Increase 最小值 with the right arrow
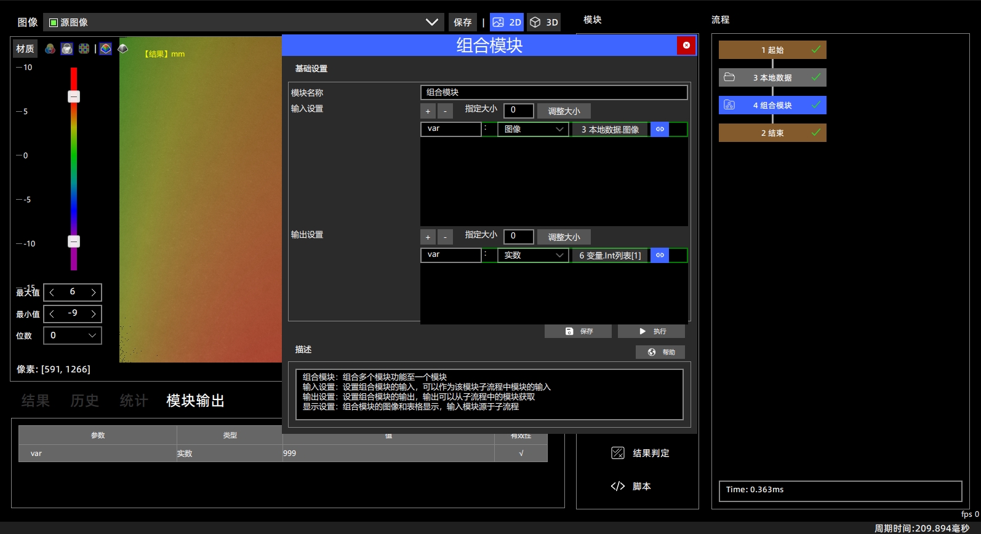The height and width of the screenshot is (534, 981). pyautogui.click(x=93, y=314)
